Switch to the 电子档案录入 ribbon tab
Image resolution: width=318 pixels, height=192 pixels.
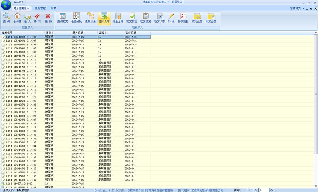21,8
